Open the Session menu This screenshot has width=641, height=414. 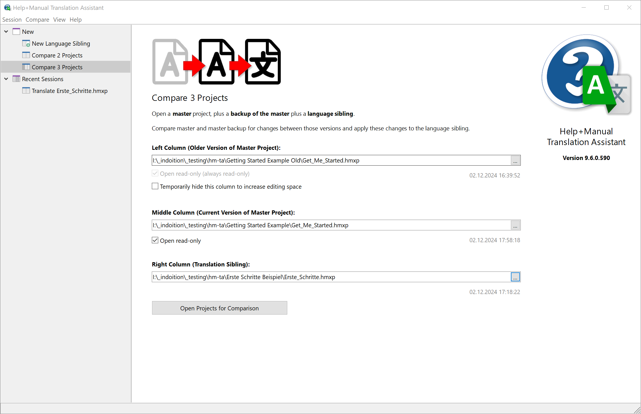point(12,19)
